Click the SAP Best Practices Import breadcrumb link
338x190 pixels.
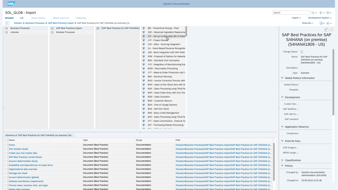pyautogui.click(x=61, y=23)
